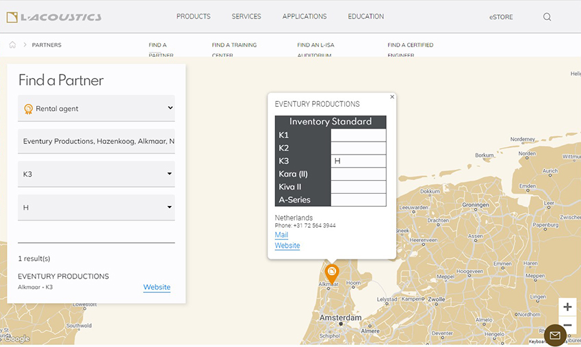Click the home breadcrumb icon
The image size is (581, 347).
(x=12, y=45)
